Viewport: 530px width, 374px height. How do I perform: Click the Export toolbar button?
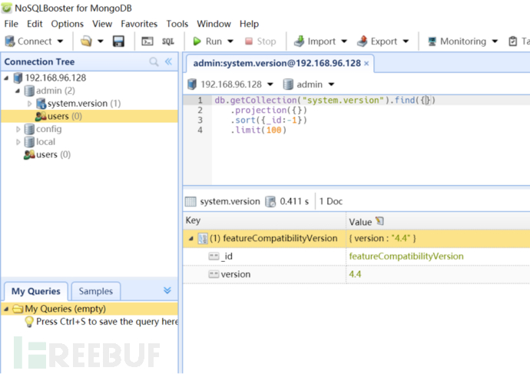377,41
